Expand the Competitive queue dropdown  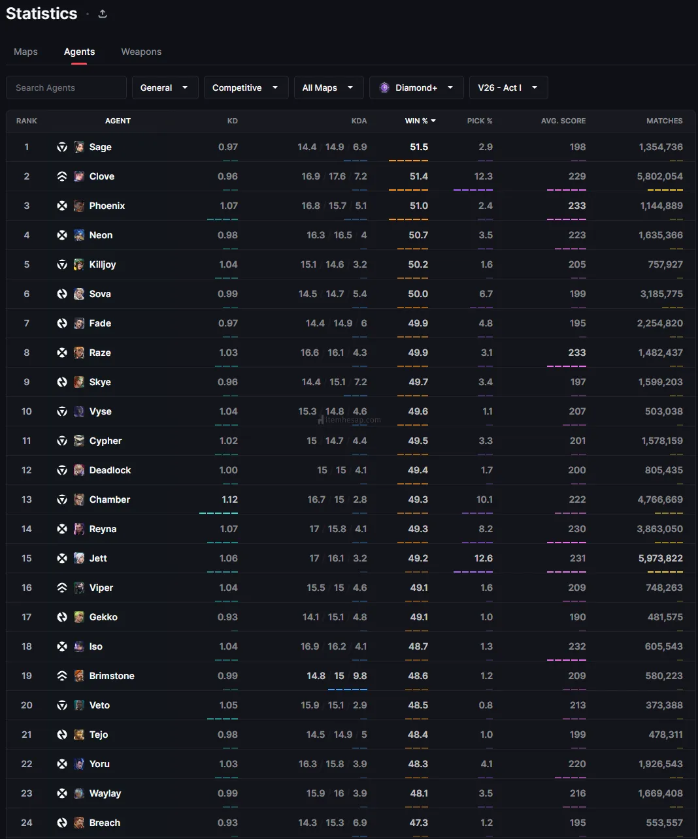pos(246,87)
